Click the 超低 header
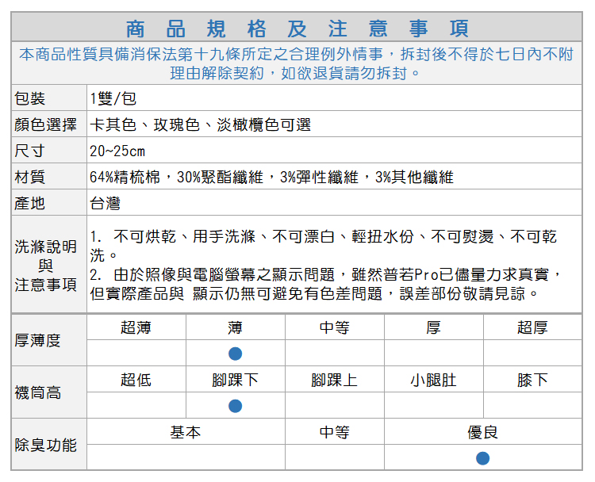The image size is (595, 482). 136,380
